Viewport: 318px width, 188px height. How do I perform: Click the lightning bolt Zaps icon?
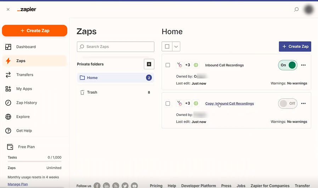tap(8, 61)
